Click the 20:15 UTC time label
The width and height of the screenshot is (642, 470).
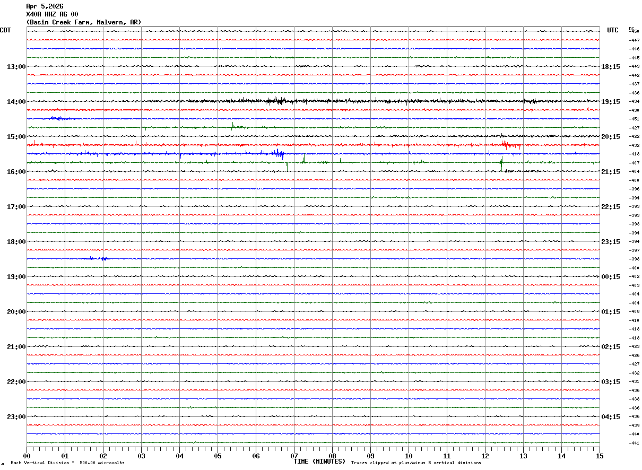(611, 137)
